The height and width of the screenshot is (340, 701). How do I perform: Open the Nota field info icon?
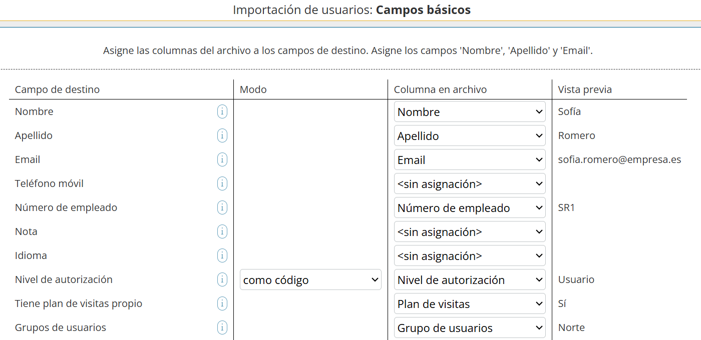click(x=222, y=231)
